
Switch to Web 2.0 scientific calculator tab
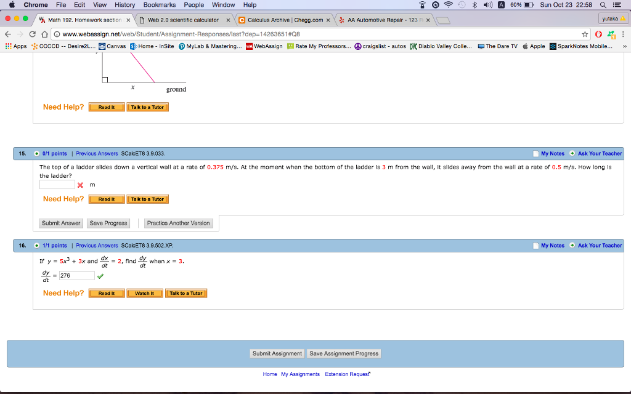pyautogui.click(x=183, y=20)
